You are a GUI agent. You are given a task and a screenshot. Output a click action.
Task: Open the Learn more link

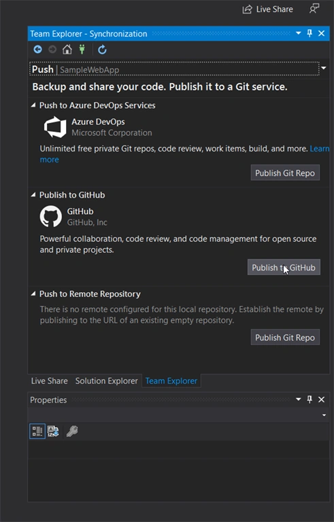[x=319, y=148]
